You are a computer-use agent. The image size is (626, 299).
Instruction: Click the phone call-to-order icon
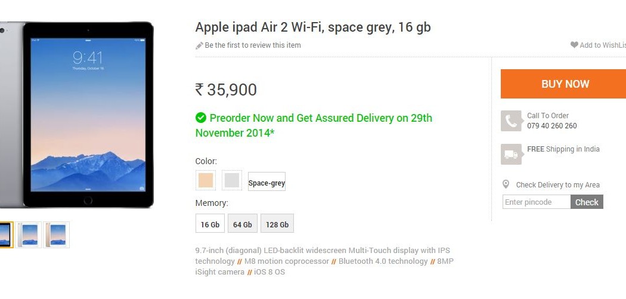[x=511, y=121]
